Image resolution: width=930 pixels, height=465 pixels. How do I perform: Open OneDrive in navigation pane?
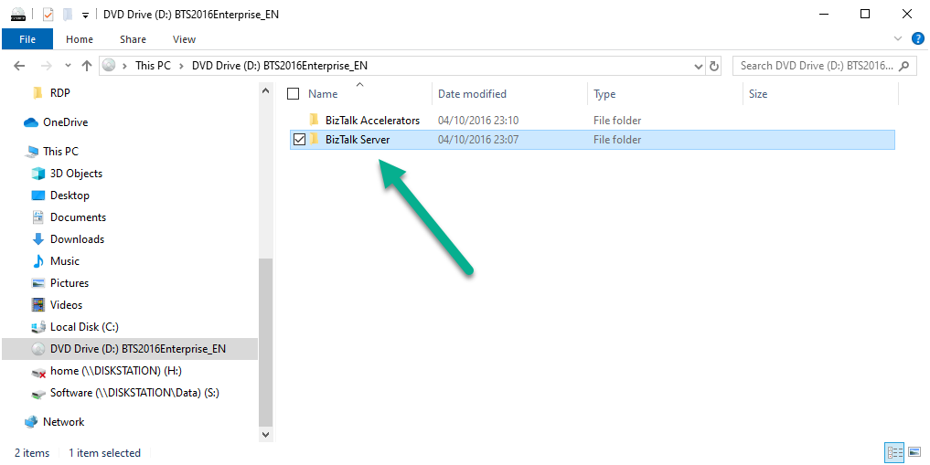pyautogui.click(x=64, y=122)
